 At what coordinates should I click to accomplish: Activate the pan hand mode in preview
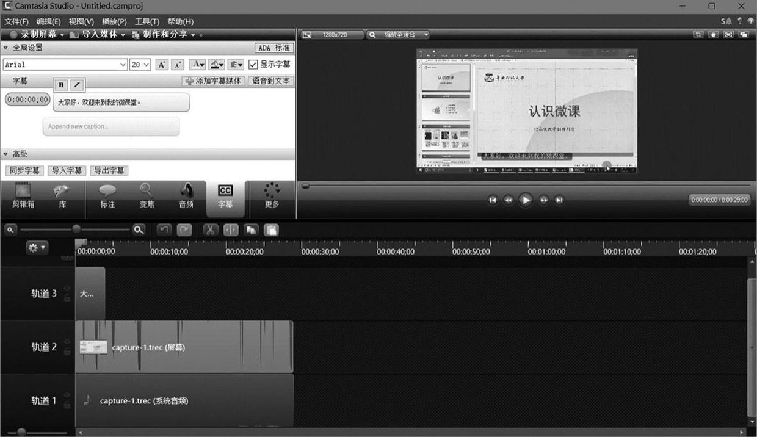click(713, 35)
